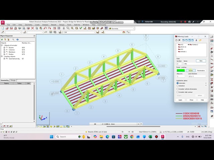Click the Step (m) input field
Screen dimensions: 214x160
tap(181, 76)
